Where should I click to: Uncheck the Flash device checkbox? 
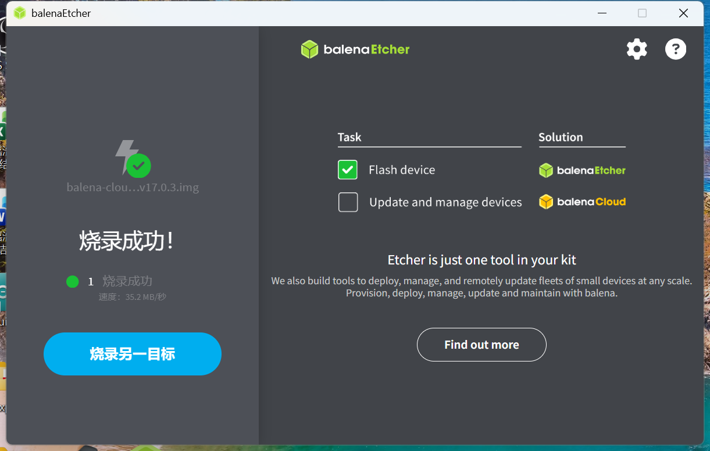348,170
